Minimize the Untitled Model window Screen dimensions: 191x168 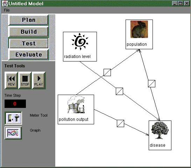pos(175,3)
